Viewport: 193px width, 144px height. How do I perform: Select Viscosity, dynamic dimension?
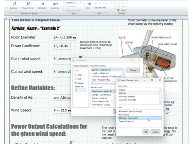(x=139, y=96)
